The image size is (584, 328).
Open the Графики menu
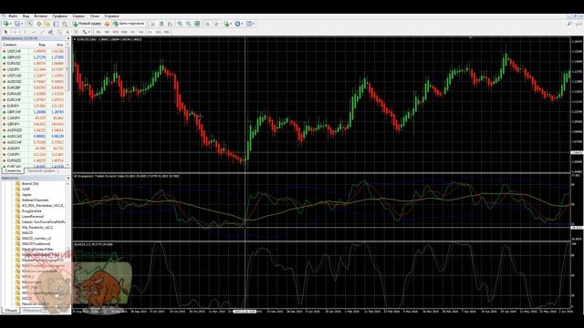pyautogui.click(x=60, y=16)
